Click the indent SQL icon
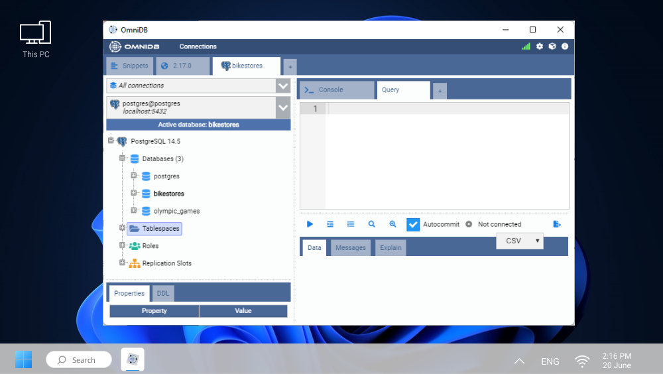This screenshot has height=374, width=663. pyautogui.click(x=330, y=224)
